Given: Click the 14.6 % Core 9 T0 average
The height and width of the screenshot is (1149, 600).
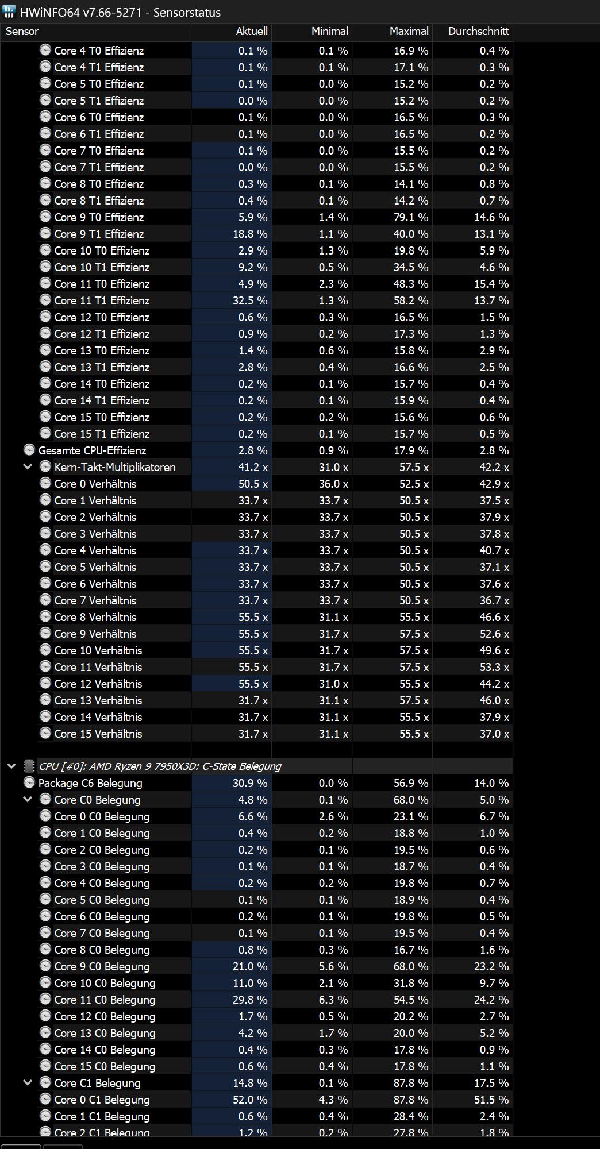Looking at the screenshot, I should click(491, 218).
